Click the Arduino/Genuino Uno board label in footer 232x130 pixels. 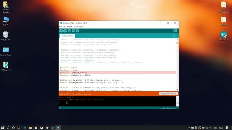pyautogui.click(x=168, y=108)
